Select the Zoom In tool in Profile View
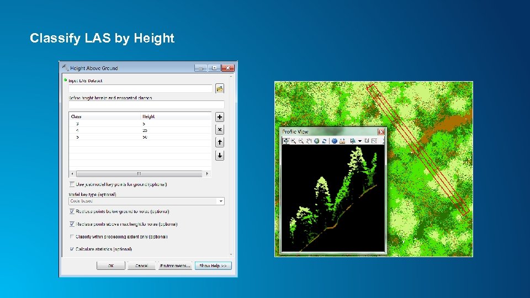The width and height of the screenshot is (530, 298). [x=293, y=141]
